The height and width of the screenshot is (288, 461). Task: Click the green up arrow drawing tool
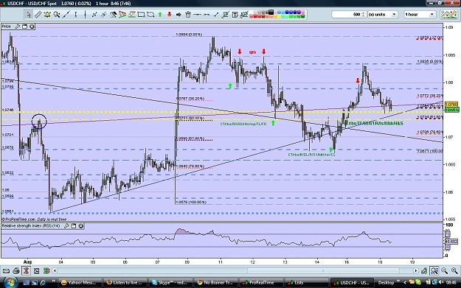(160, 15)
